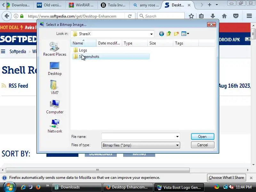Viewport: 256px width, 192px height.
Task: Open Firefox downloads arrow
Action: click(x=212, y=16)
